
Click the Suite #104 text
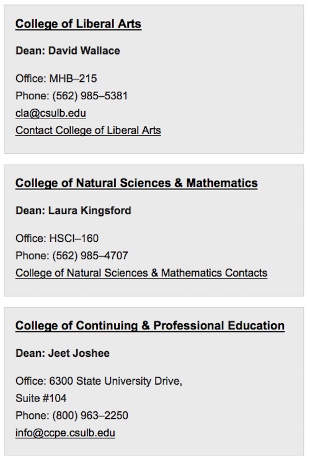(x=41, y=398)
